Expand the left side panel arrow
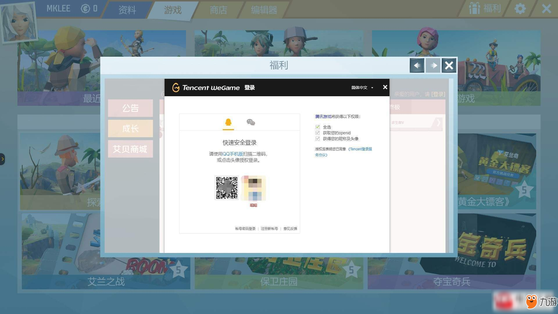Viewport: 558px width, 314px height. pyautogui.click(x=2, y=159)
